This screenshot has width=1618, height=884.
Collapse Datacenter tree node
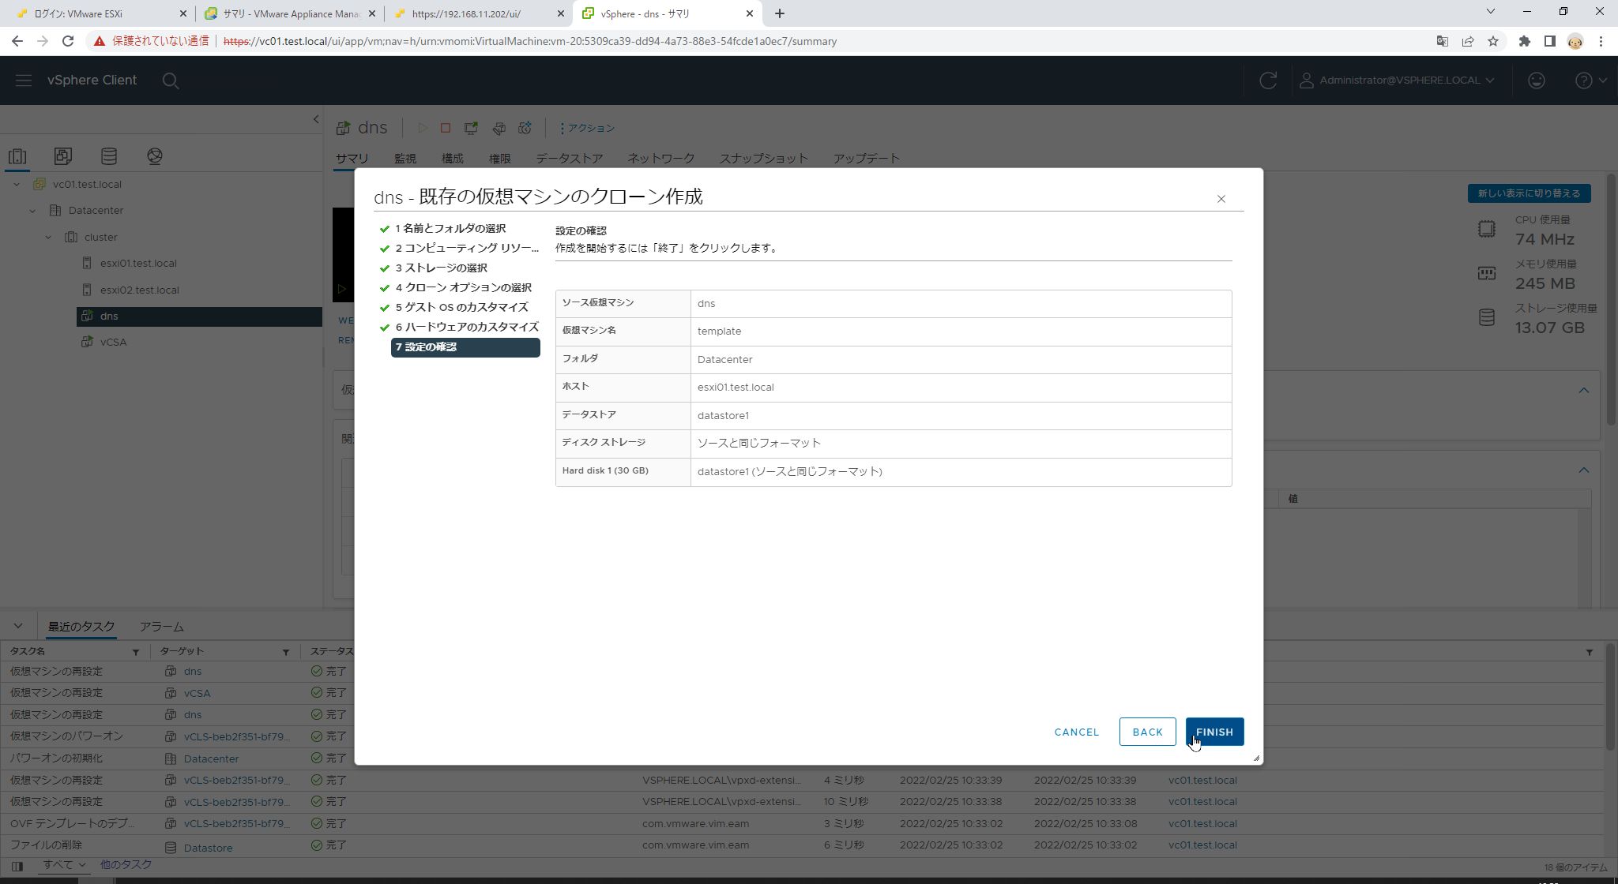click(x=32, y=211)
